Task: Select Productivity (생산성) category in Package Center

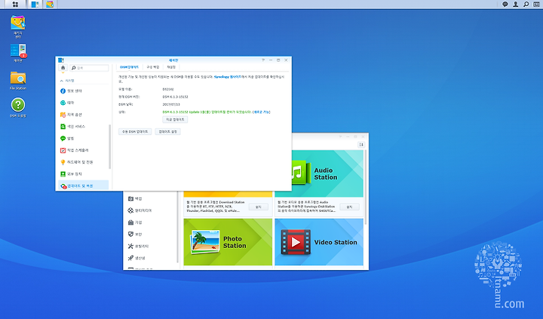Action: [152, 258]
